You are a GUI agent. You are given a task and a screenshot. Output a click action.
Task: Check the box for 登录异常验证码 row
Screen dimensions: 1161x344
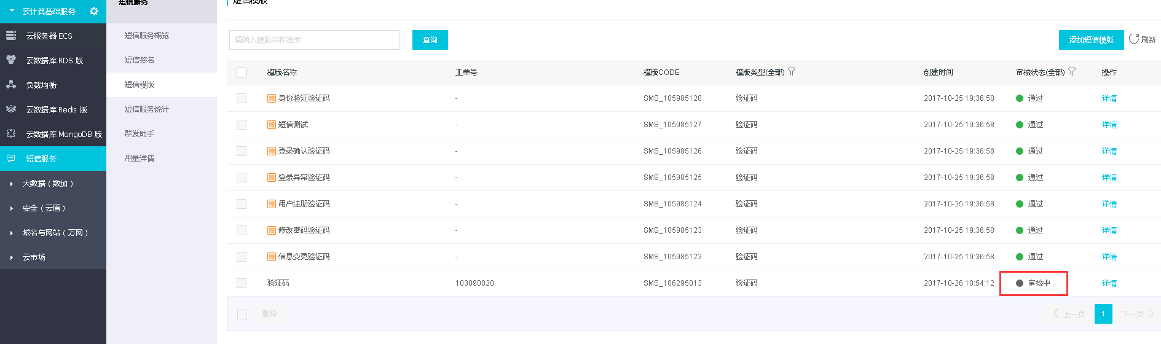[242, 178]
